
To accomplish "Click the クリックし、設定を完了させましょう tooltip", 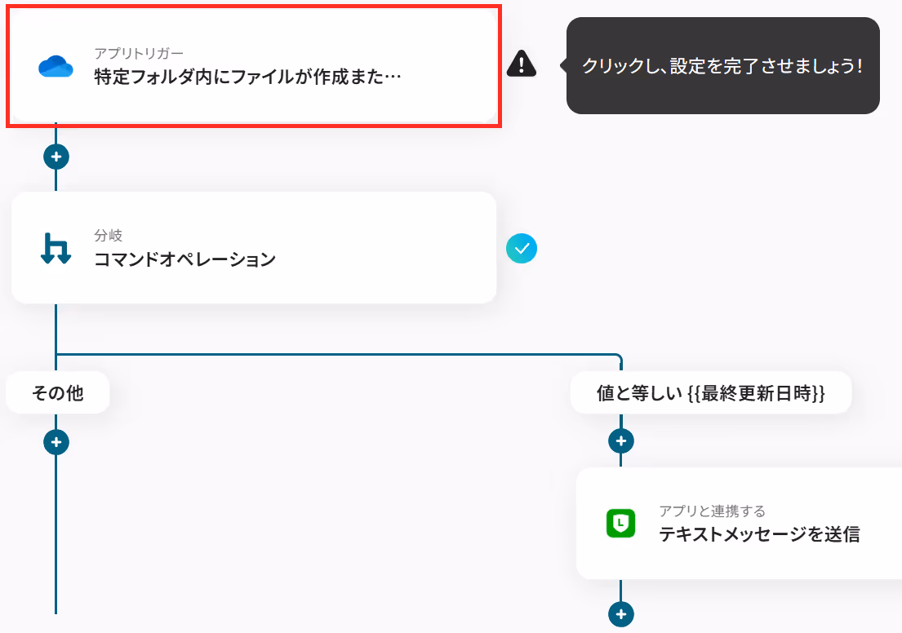I will tap(722, 65).
